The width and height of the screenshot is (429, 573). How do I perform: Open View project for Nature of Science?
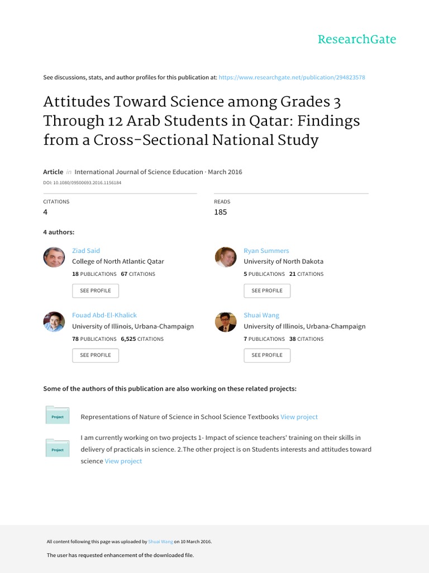[299, 417]
